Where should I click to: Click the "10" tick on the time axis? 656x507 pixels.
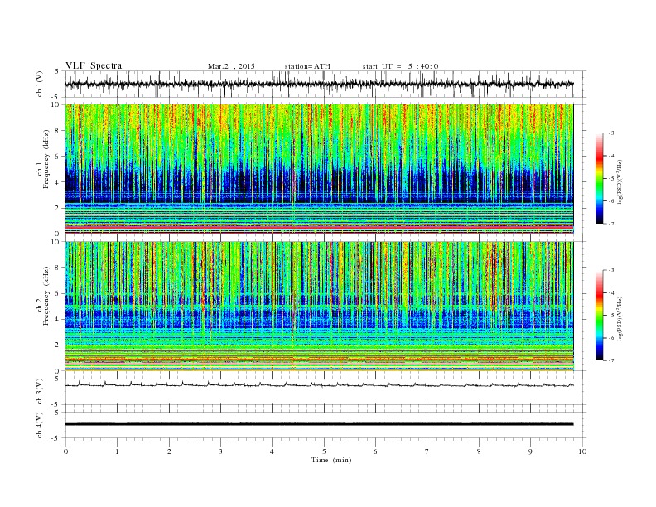pos(582,451)
